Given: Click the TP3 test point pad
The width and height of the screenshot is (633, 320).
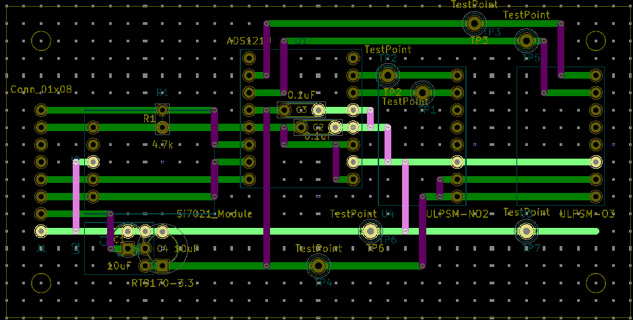Looking at the screenshot, I should click(x=474, y=24).
